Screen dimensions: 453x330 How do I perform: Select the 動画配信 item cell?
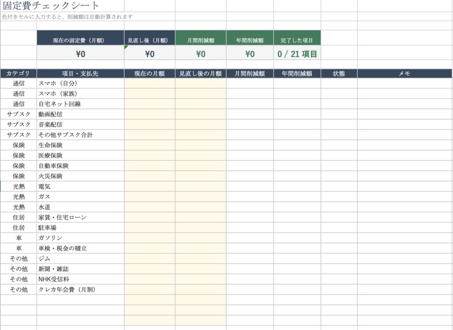[81, 114]
